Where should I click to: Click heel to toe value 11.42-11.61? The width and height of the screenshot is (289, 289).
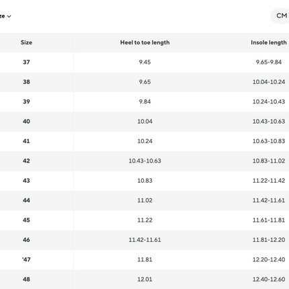(144, 240)
